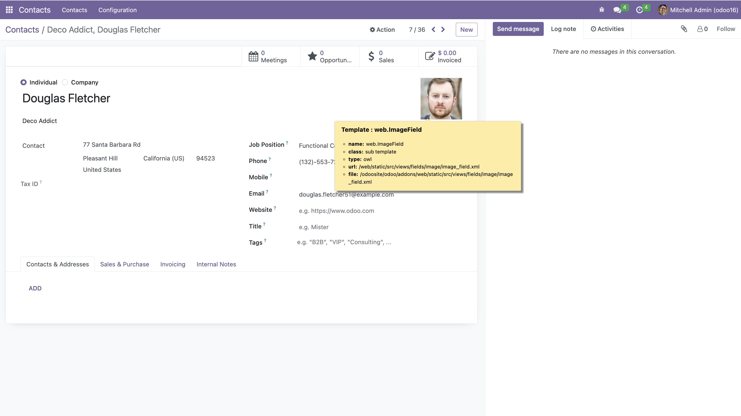The image size is (741, 416).
Task: Click the followers person icon
Action: pyautogui.click(x=700, y=29)
